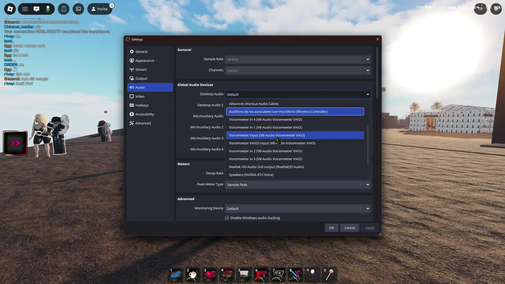The width and height of the screenshot is (505, 284).
Task: Choose Realtek HD Audio 2nd output
Action: pyautogui.click(x=295, y=167)
